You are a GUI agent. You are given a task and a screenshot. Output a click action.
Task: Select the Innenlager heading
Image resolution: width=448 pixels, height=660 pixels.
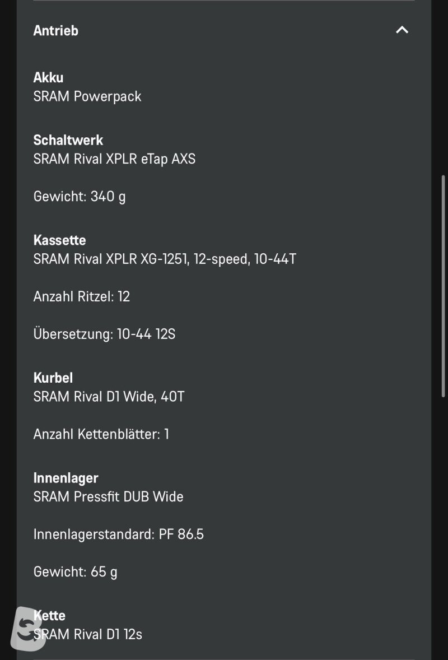66,478
